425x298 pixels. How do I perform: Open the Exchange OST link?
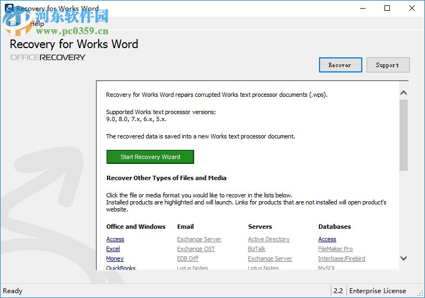196,249
